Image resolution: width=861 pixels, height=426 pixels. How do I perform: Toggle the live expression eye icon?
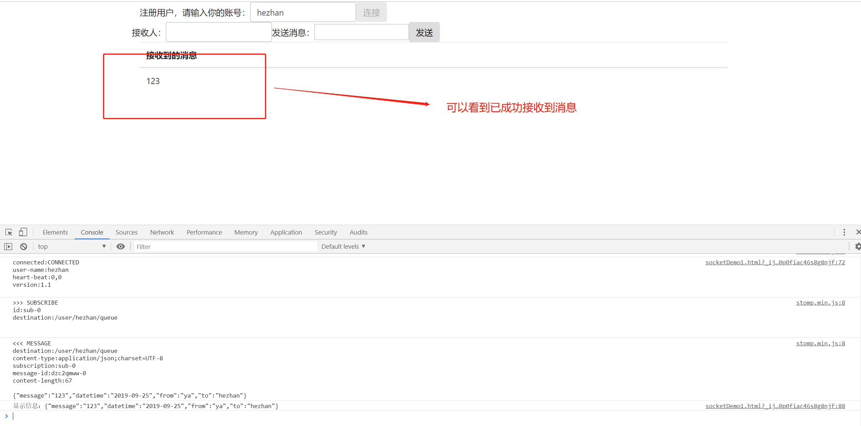[121, 246]
